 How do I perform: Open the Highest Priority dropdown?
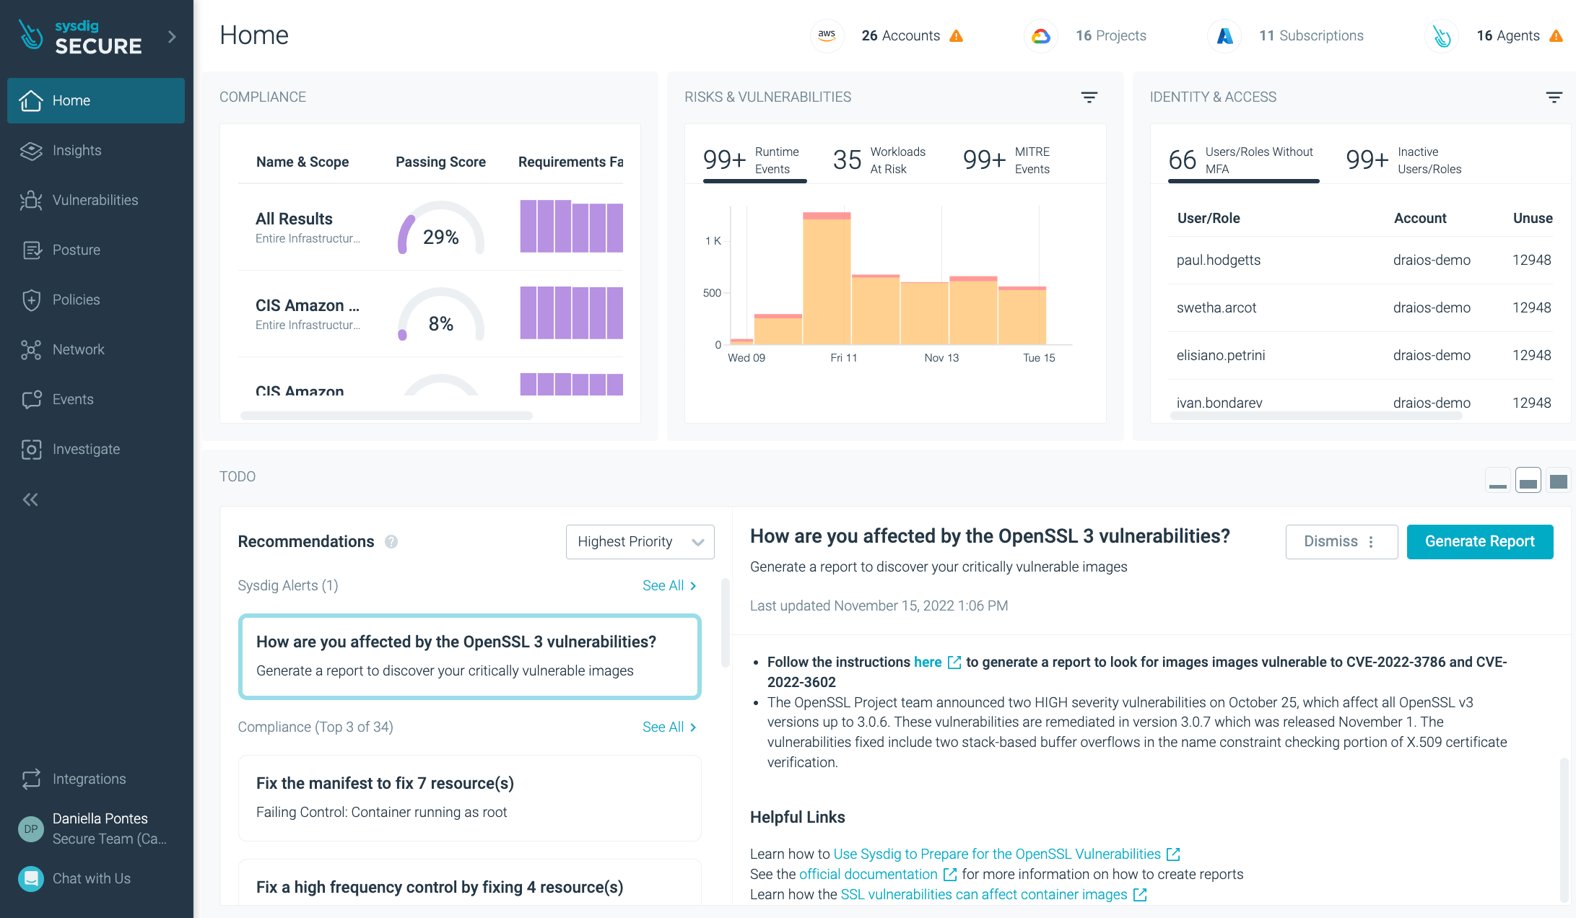coord(640,541)
